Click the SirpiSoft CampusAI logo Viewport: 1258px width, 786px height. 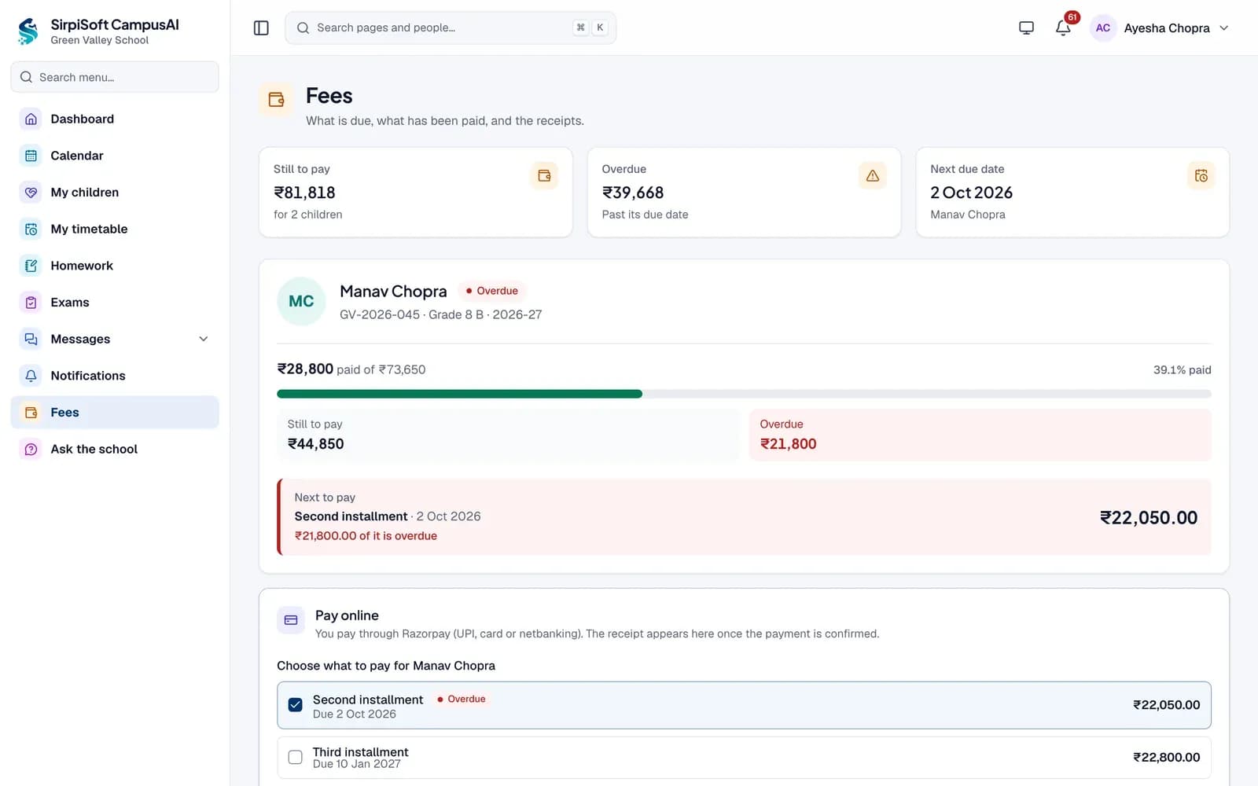tap(28, 31)
